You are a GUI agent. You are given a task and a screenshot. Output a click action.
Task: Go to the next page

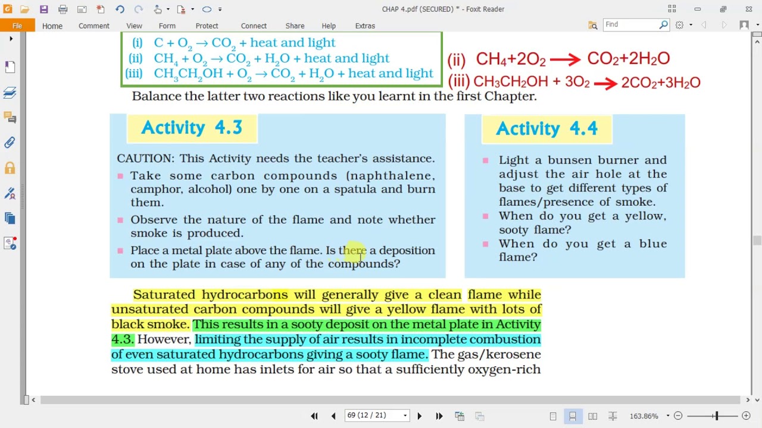coord(419,416)
